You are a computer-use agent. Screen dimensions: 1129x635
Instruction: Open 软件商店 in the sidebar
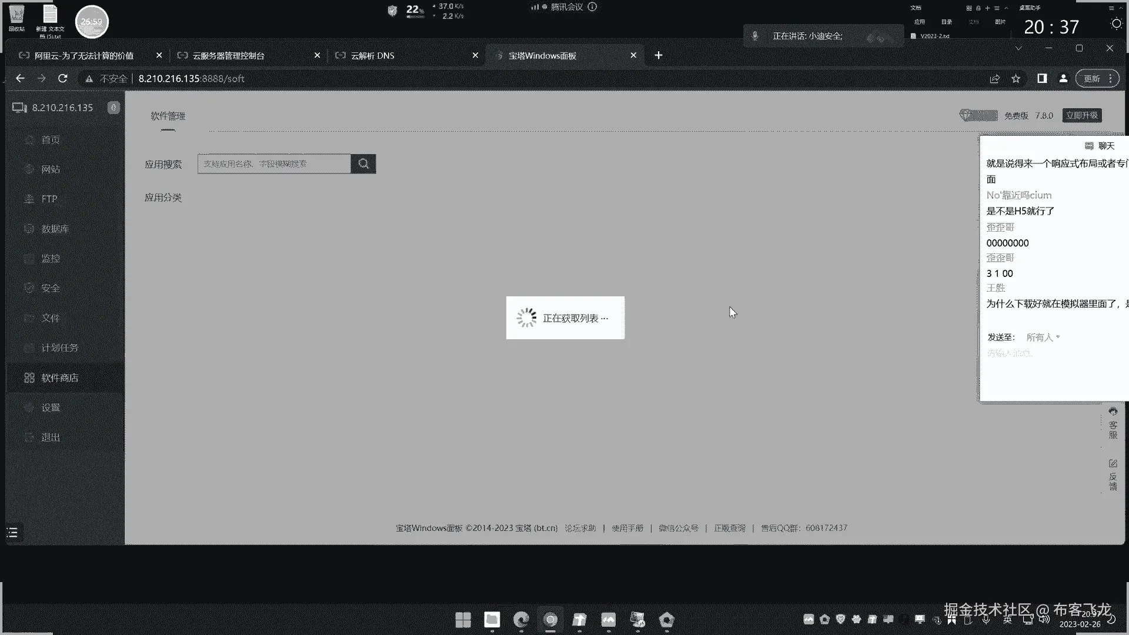(x=59, y=377)
